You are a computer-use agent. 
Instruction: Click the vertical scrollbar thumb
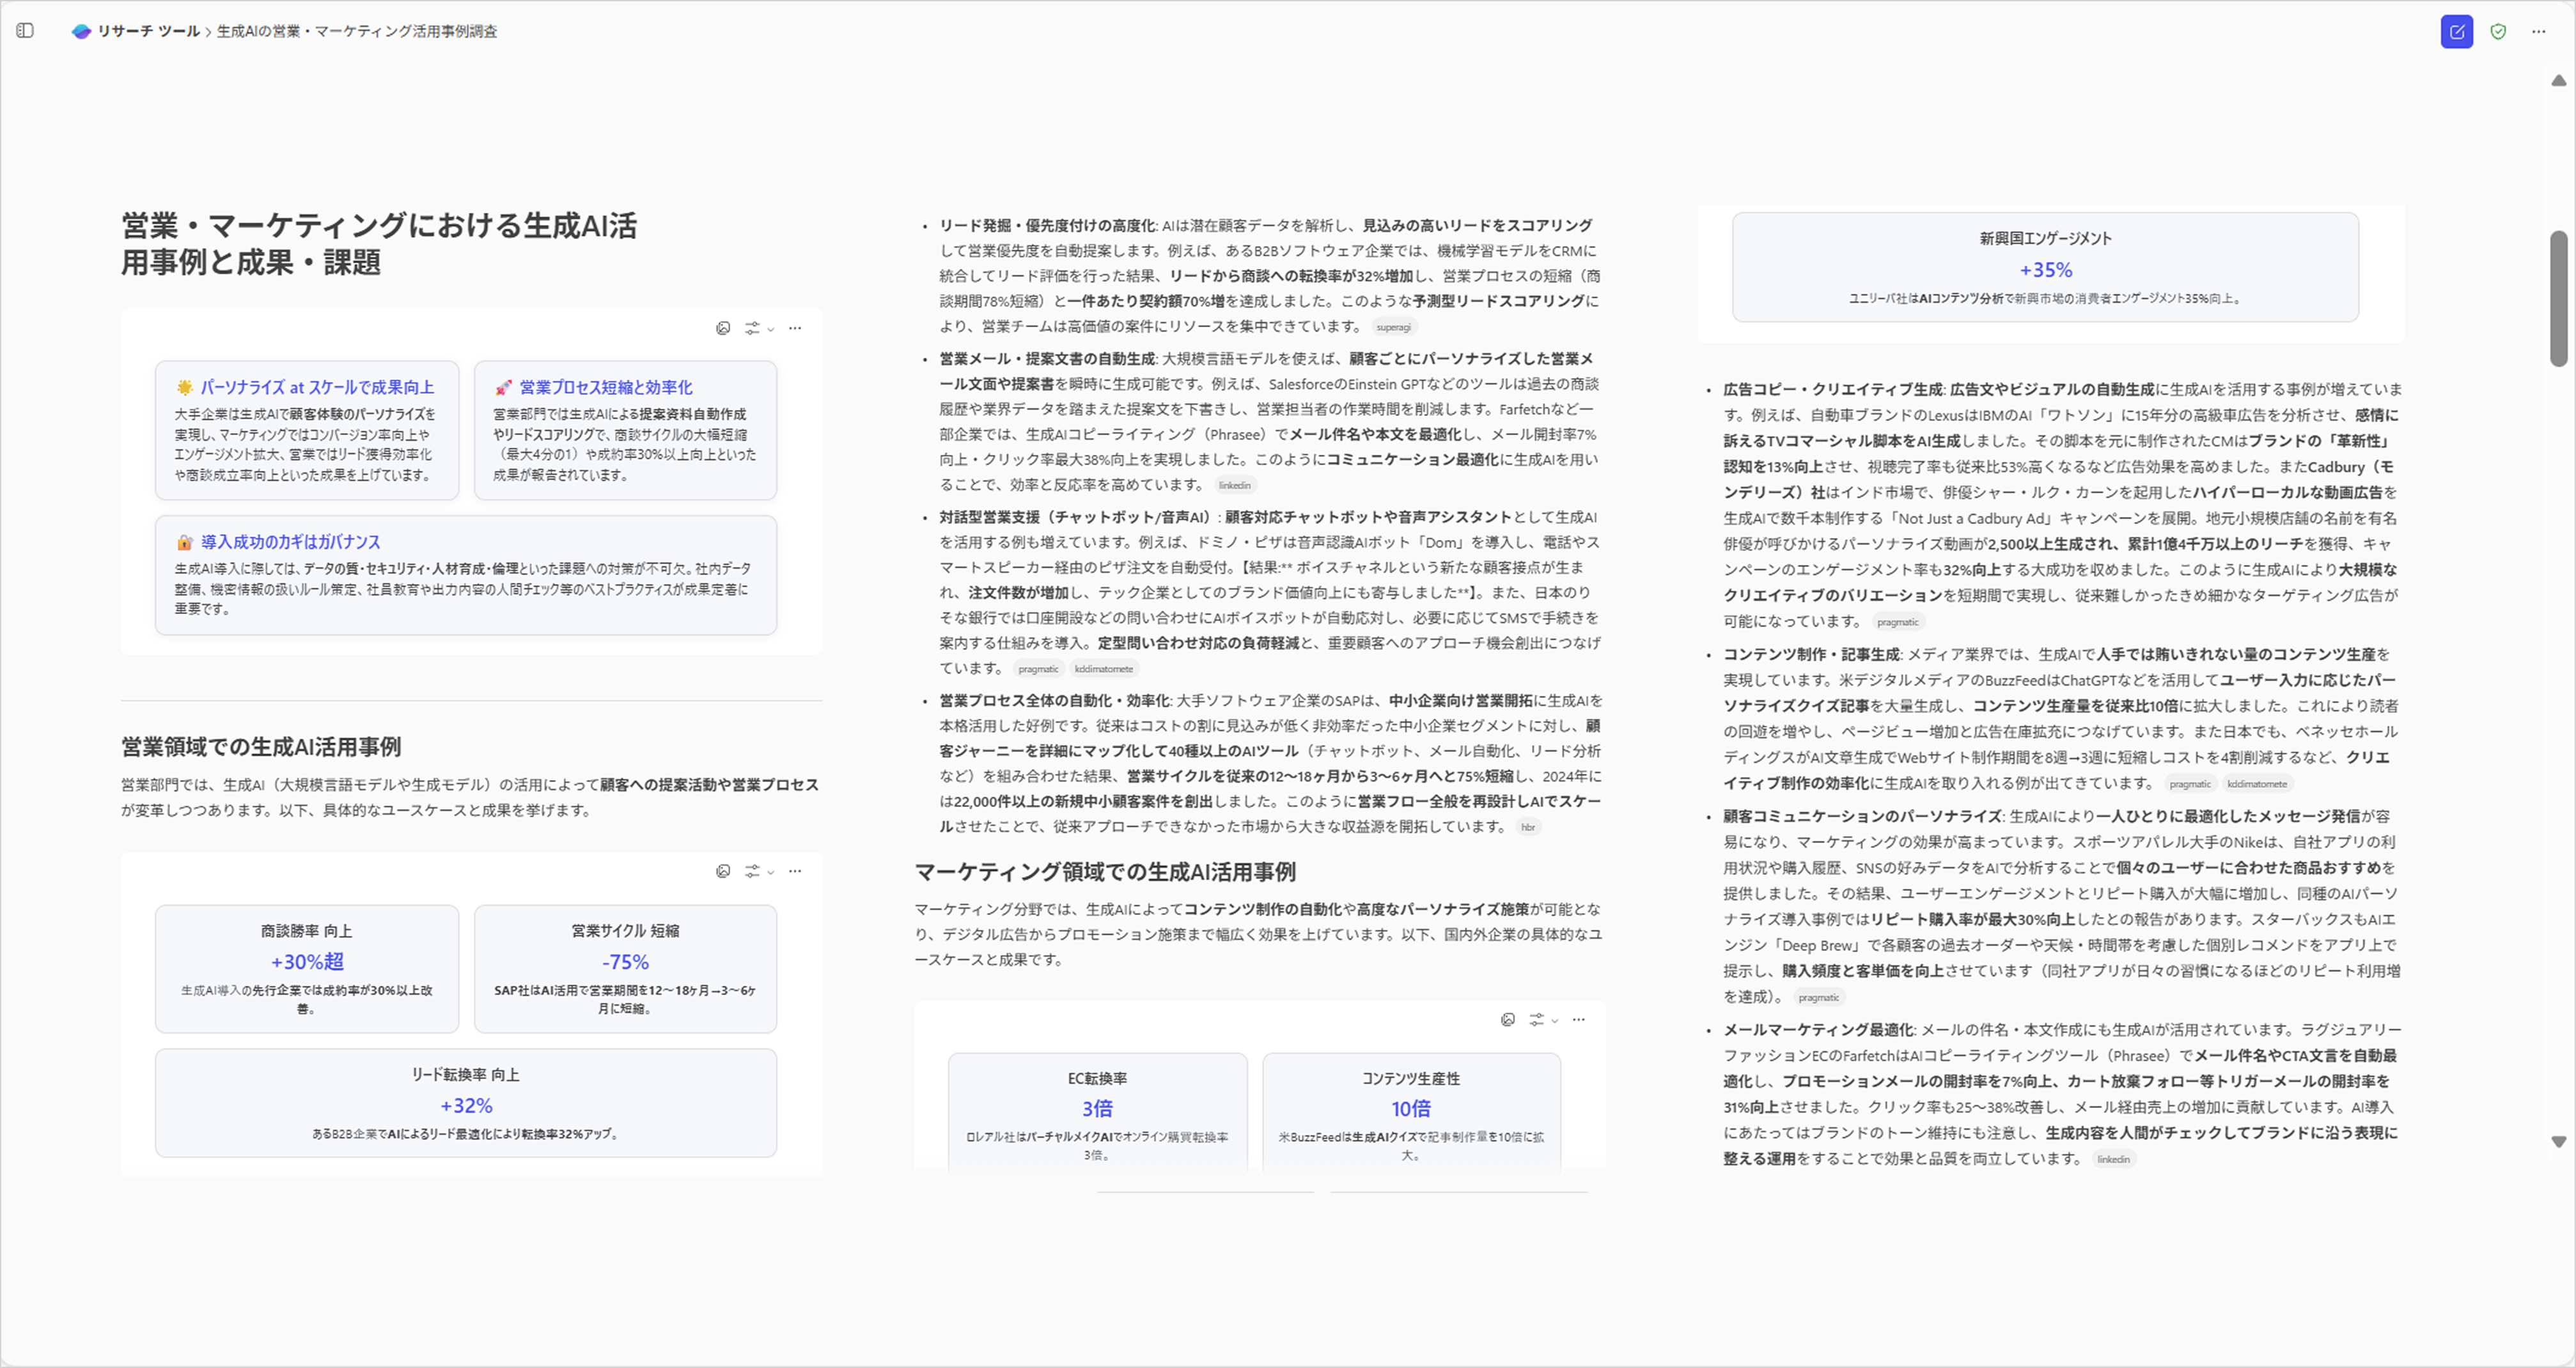pos(2558,298)
